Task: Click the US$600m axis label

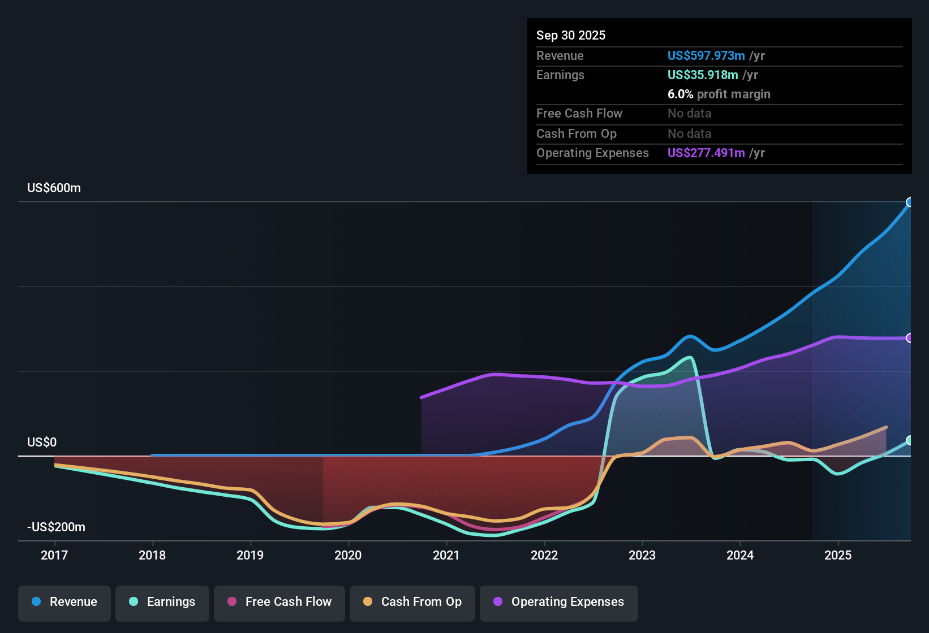Action: [x=54, y=188]
